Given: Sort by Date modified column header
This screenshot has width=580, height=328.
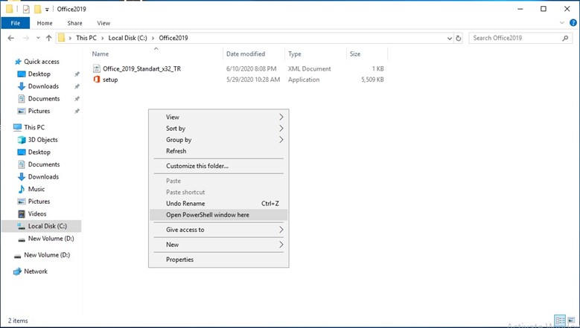Looking at the screenshot, I should pos(254,54).
